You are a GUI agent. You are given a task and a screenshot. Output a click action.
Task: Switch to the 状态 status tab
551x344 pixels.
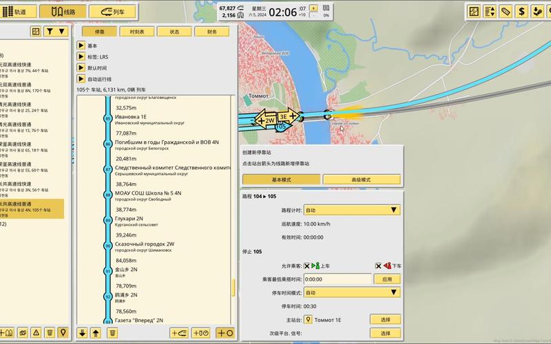pos(174,32)
